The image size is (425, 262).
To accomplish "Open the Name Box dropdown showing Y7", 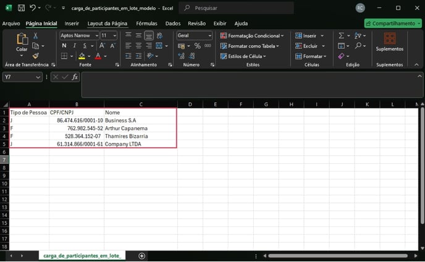I will pos(38,77).
